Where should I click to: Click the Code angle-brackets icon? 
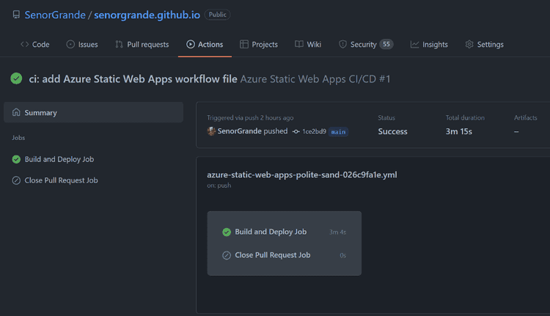point(24,44)
